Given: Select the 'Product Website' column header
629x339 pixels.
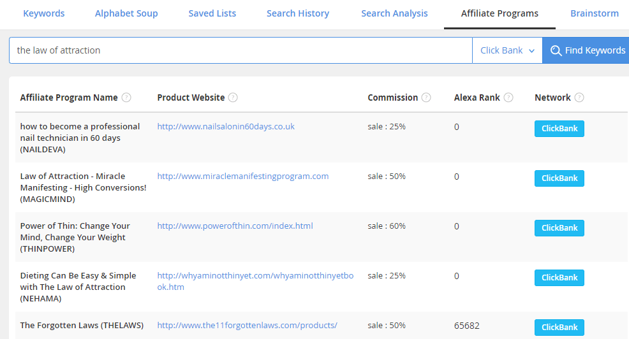Looking at the screenshot, I should (191, 97).
